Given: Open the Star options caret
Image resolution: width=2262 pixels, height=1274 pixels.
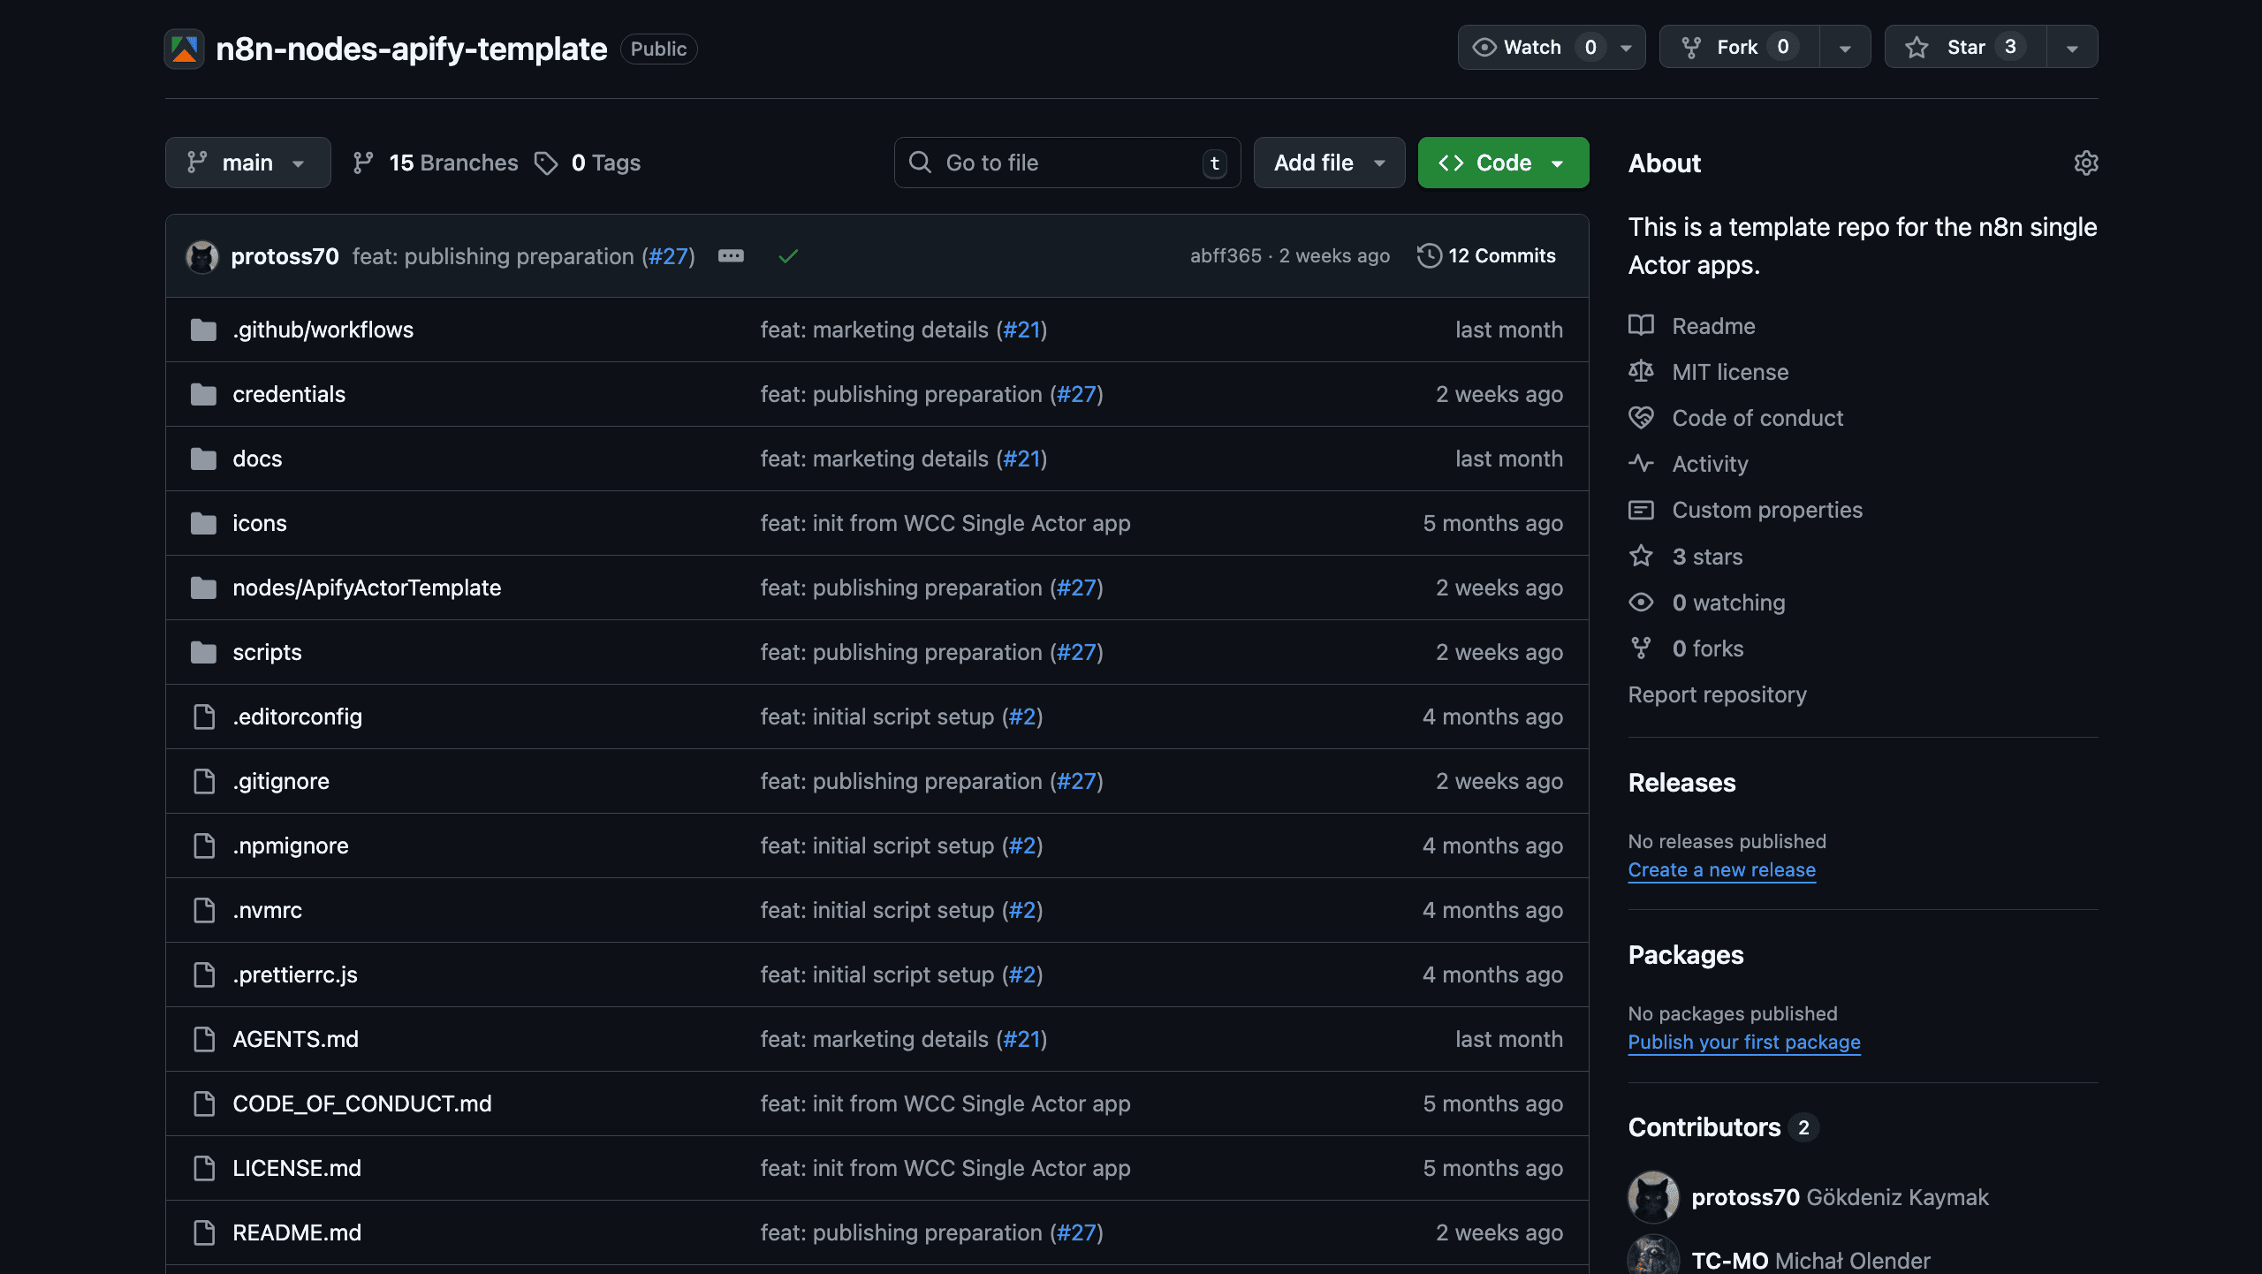Looking at the screenshot, I should click(2072, 47).
